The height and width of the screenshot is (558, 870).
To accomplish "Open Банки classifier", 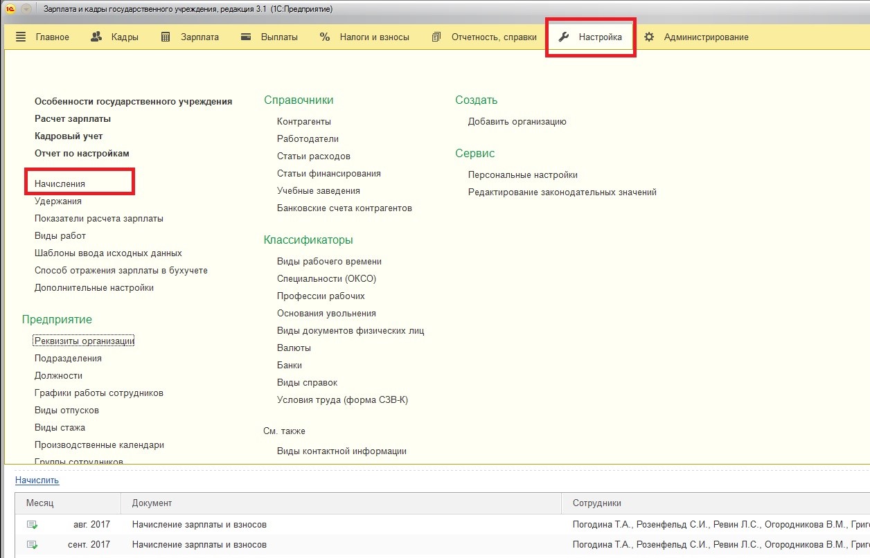I will [290, 365].
